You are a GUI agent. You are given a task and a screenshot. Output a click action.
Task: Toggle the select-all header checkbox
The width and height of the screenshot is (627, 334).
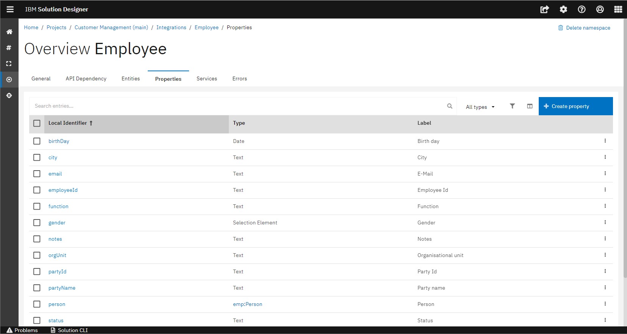click(x=37, y=123)
